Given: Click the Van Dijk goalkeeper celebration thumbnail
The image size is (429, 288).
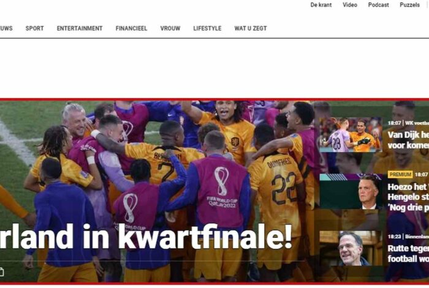Looking at the screenshot, I should [x=351, y=135].
